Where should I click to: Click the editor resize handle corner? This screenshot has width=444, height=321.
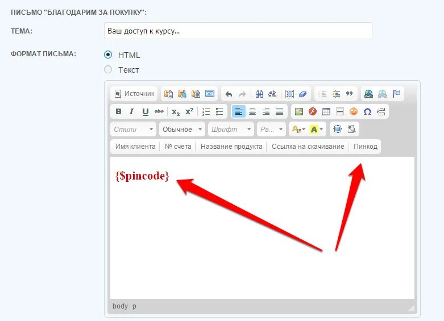point(411,308)
